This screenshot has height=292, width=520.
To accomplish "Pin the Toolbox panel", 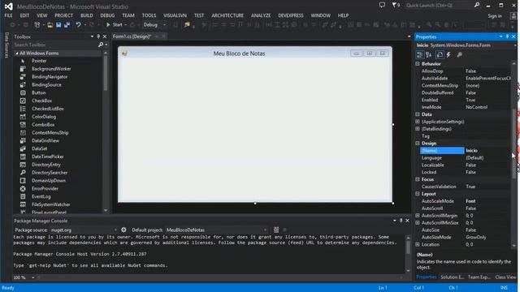I will click(x=98, y=36).
